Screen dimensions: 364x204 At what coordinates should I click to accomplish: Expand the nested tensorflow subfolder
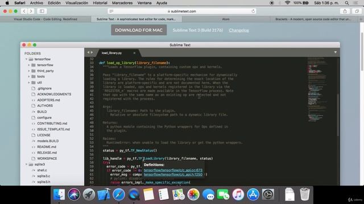[29, 65]
